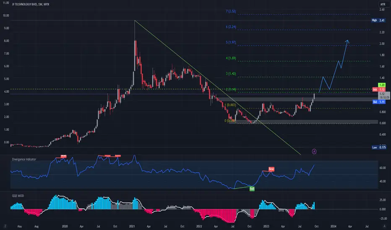Click the 2020 label on time axis
This screenshot has height=230, width=391.
(x=65, y=226)
